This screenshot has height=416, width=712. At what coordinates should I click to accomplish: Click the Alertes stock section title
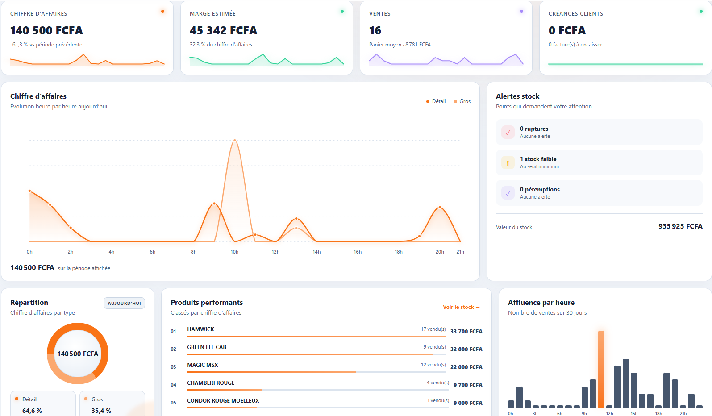click(x=517, y=96)
